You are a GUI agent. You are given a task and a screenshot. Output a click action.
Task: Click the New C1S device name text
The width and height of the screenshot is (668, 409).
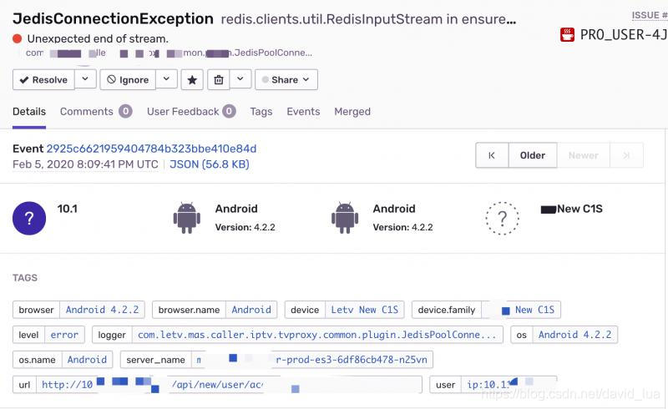tap(579, 209)
